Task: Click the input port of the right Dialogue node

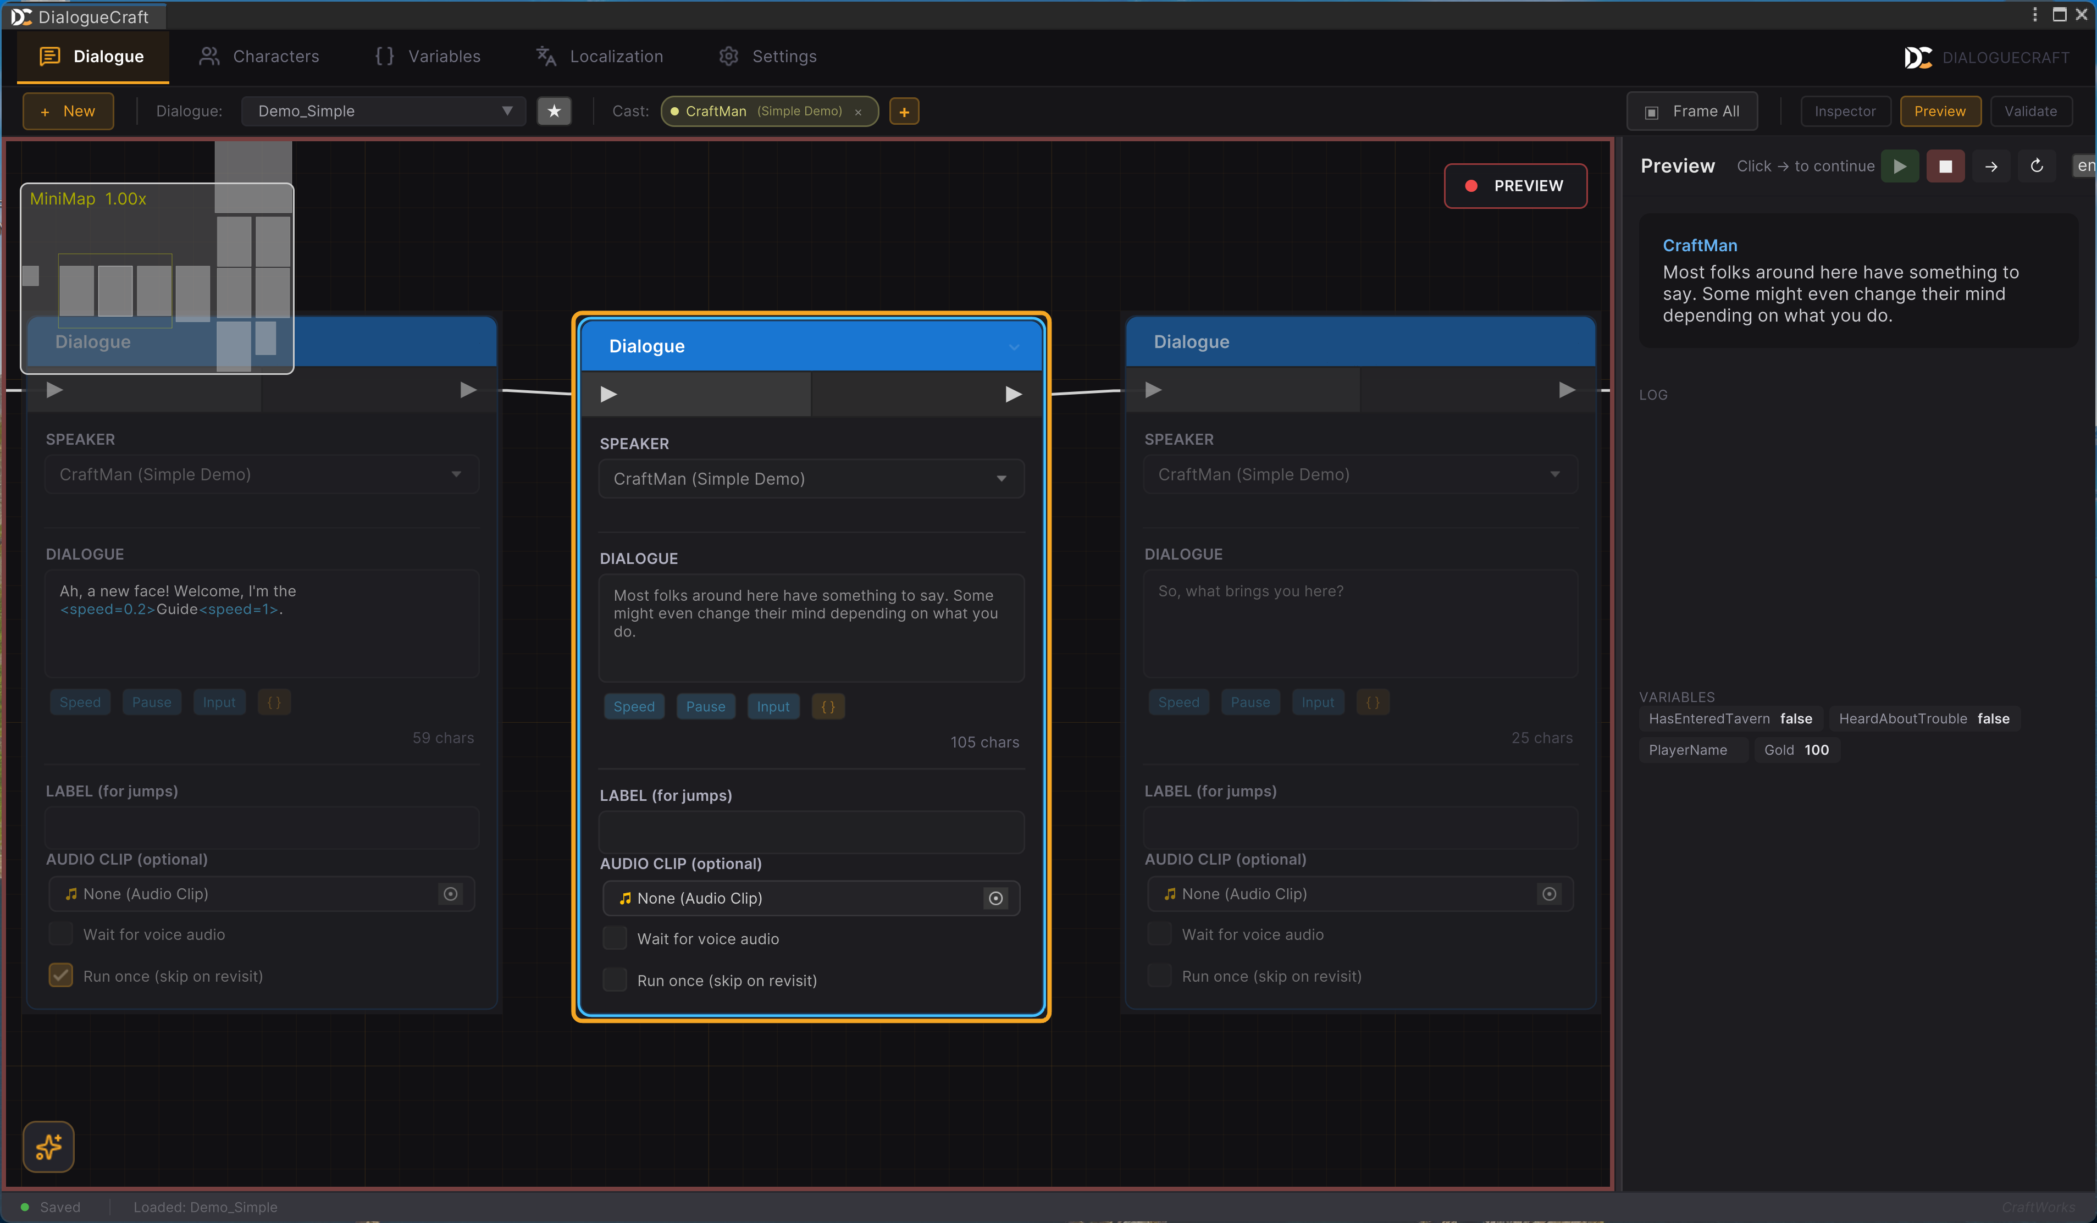Action: (x=1153, y=389)
